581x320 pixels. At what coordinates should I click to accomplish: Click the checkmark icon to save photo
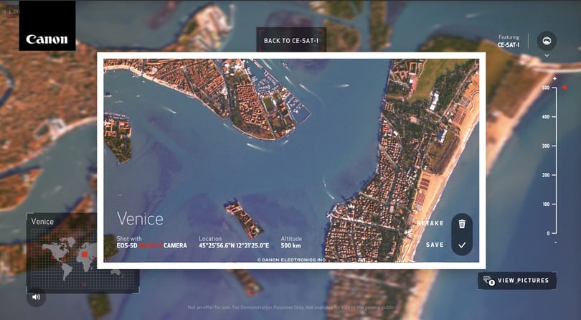(x=462, y=245)
